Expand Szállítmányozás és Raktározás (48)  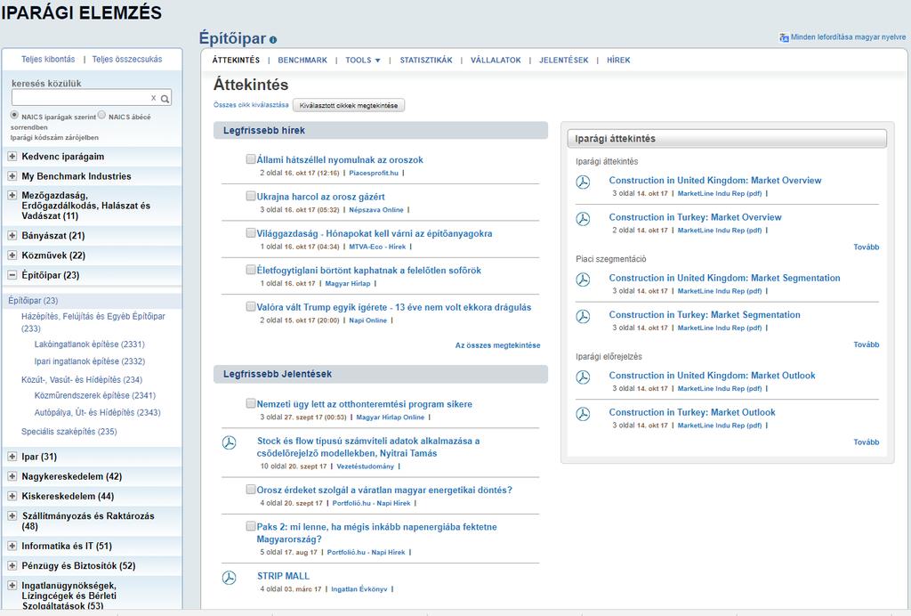pos(12,516)
